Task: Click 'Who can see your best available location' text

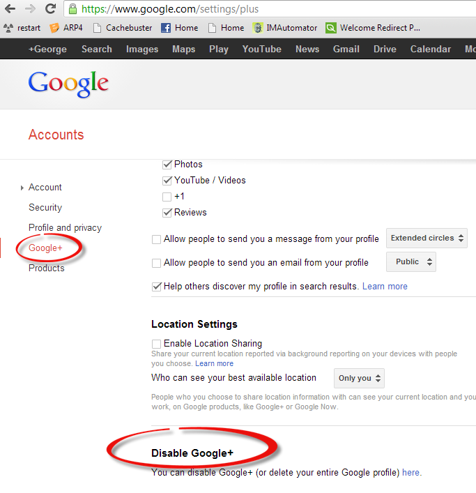Action: tap(233, 378)
